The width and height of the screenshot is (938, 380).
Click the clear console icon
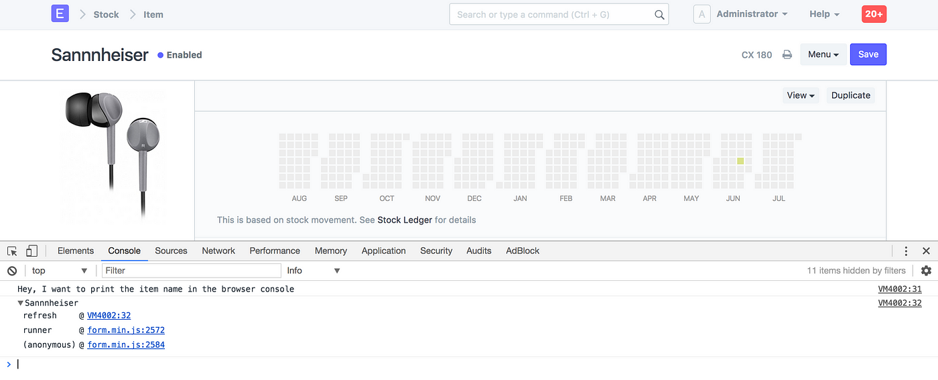click(x=12, y=271)
